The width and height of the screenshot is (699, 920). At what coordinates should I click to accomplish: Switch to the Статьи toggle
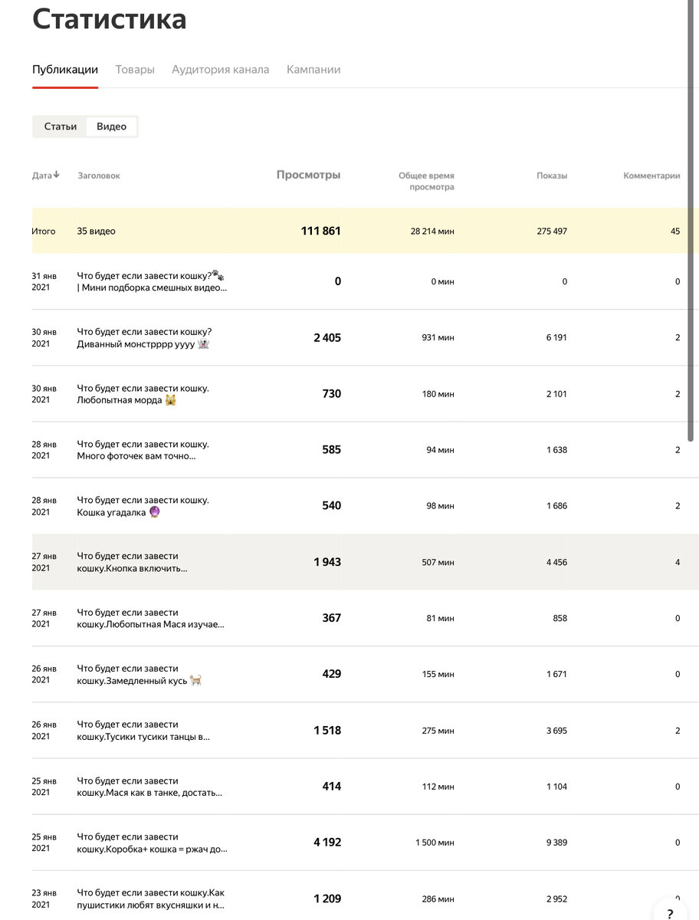[61, 127]
